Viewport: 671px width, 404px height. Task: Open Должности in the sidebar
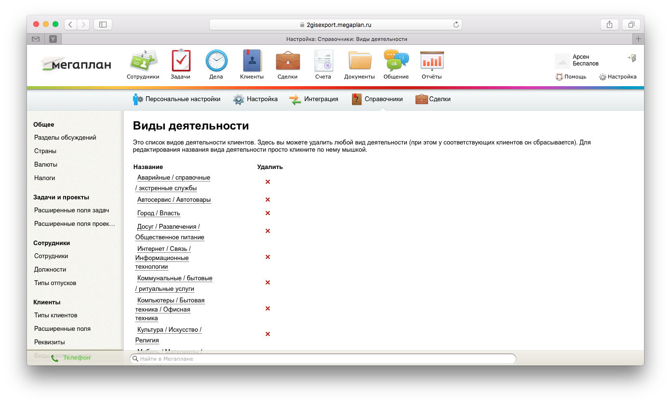[x=50, y=270]
